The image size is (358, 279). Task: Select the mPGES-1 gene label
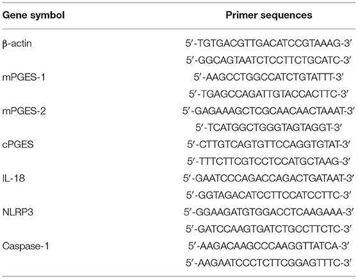24,77
